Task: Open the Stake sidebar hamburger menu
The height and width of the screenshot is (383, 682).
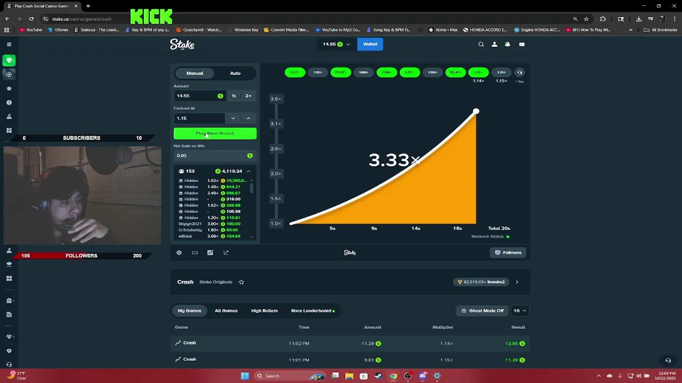Action: click(9, 44)
